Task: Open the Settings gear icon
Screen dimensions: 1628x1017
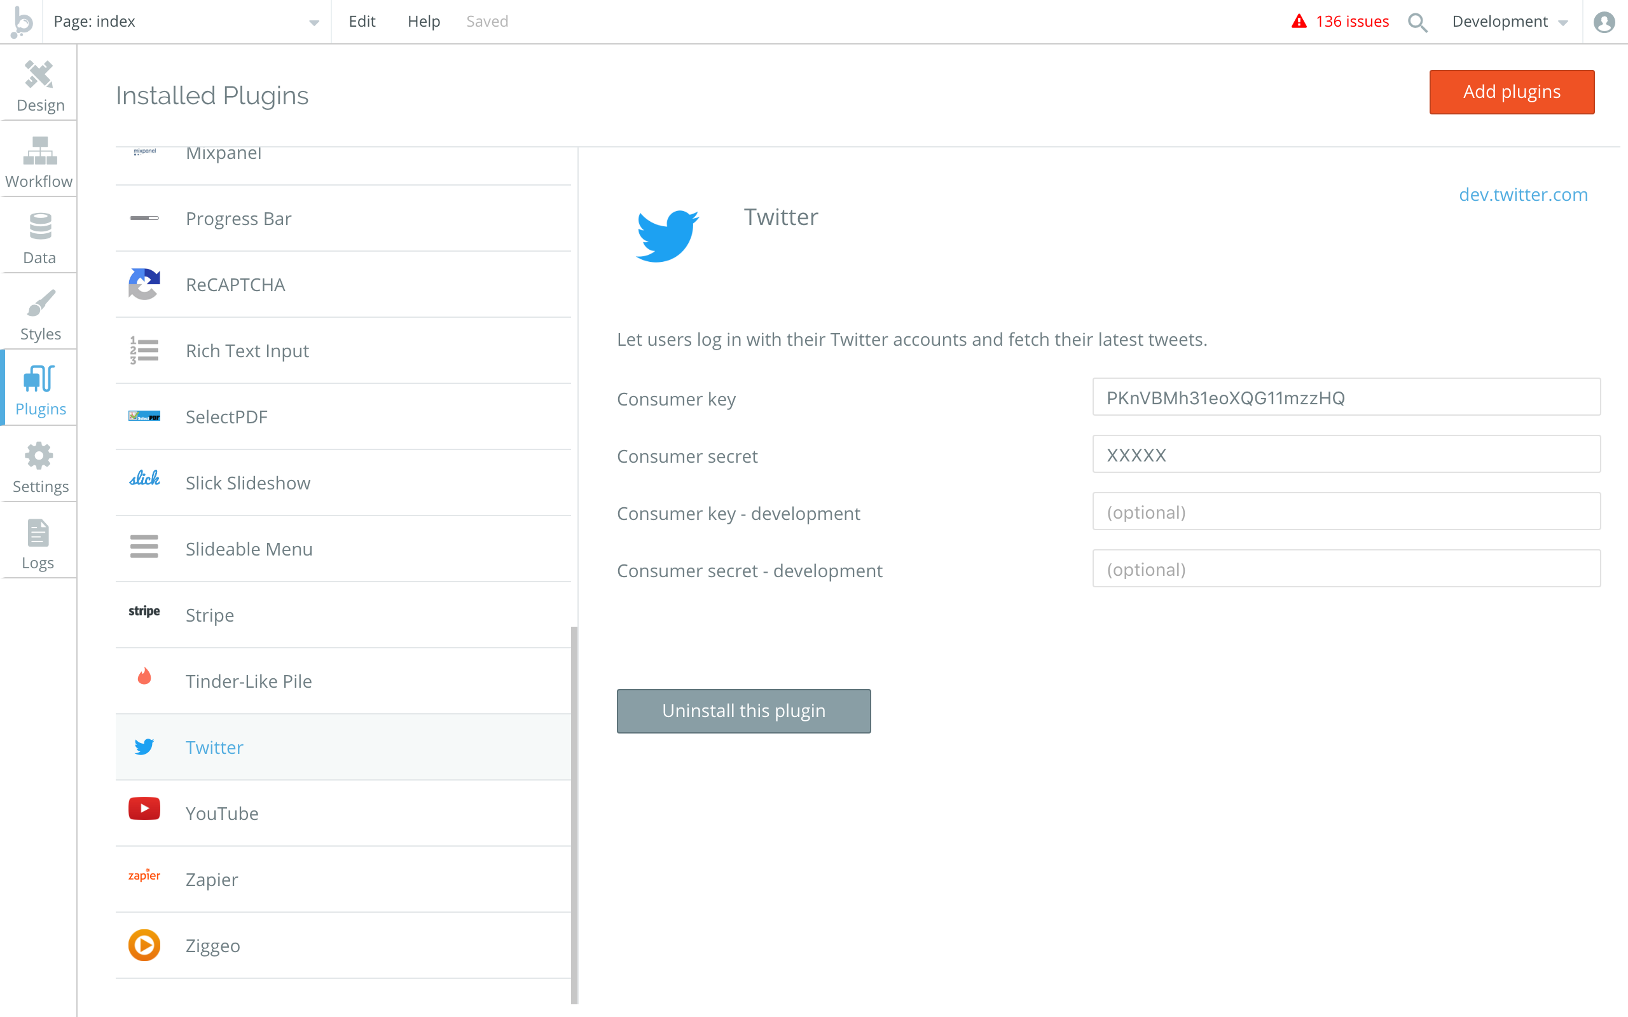Action: (39, 456)
